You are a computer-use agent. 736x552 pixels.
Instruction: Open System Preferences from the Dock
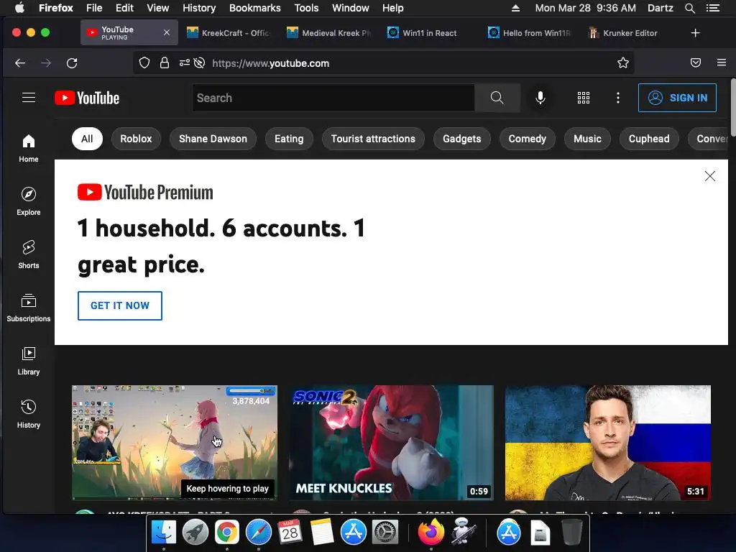point(385,533)
